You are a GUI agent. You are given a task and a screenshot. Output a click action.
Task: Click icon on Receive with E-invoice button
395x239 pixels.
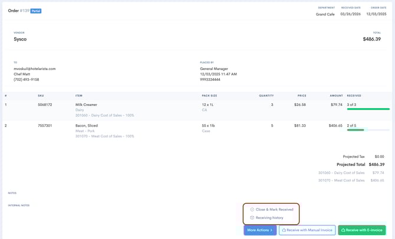click(343, 230)
